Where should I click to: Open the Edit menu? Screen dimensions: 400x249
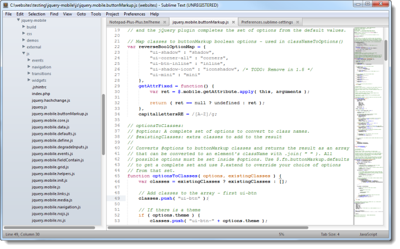click(20, 14)
